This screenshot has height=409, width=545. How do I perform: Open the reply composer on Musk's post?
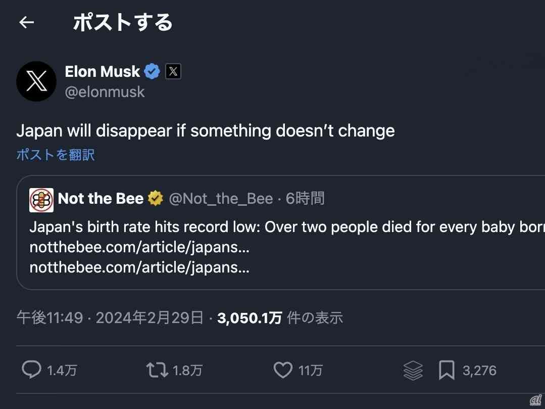click(x=32, y=370)
